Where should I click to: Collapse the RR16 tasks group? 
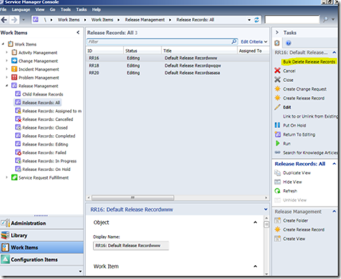334,52
